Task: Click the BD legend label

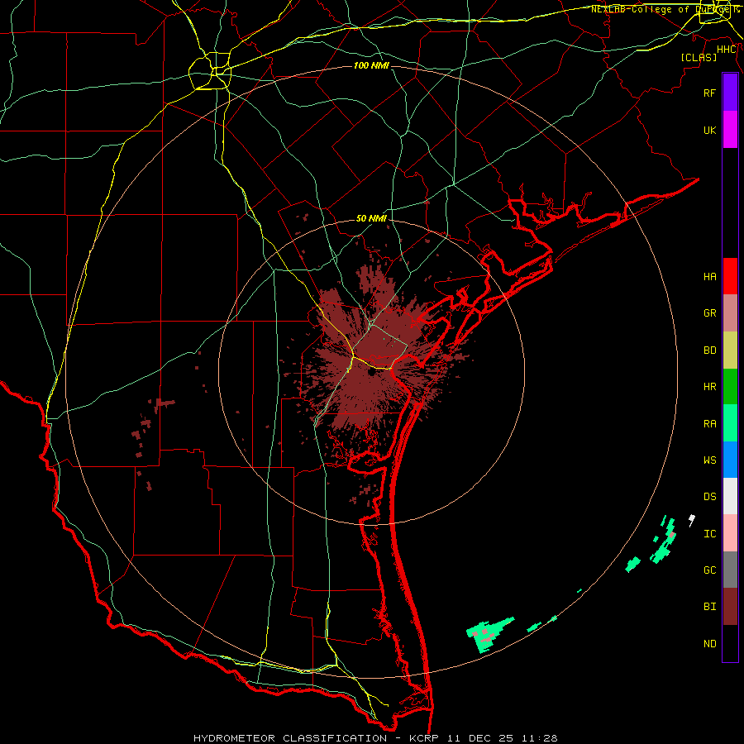Action: [x=709, y=351]
